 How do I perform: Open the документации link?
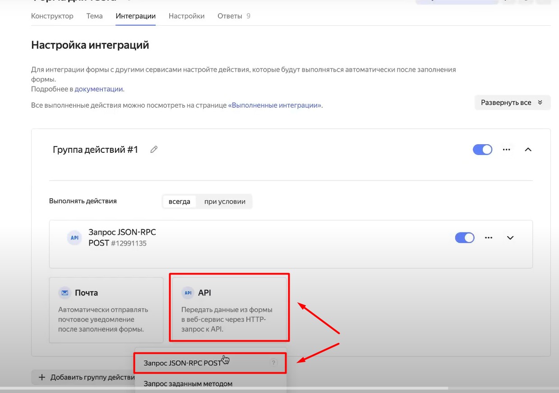99,89
